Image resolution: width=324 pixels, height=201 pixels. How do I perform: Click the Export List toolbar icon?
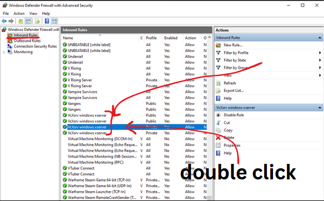coord(37,21)
